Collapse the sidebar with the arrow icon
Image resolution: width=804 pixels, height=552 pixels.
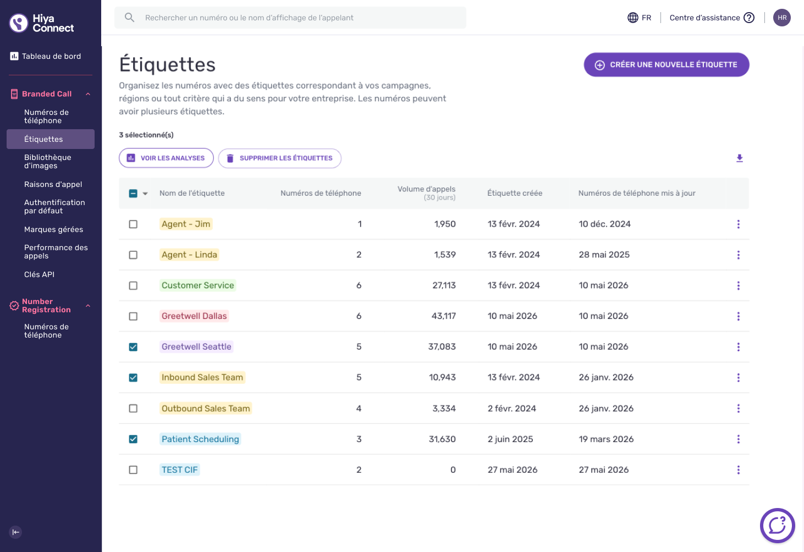click(15, 532)
